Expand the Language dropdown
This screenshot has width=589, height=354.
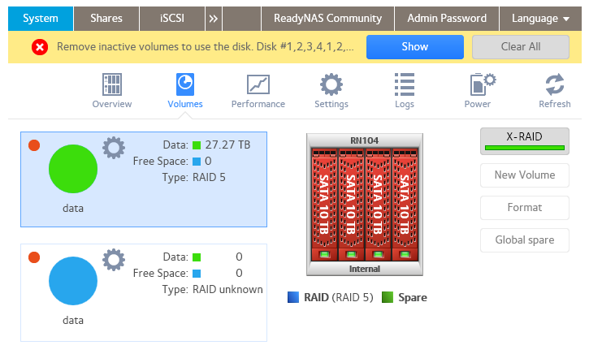pyautogui.click(x=540, y=19)
